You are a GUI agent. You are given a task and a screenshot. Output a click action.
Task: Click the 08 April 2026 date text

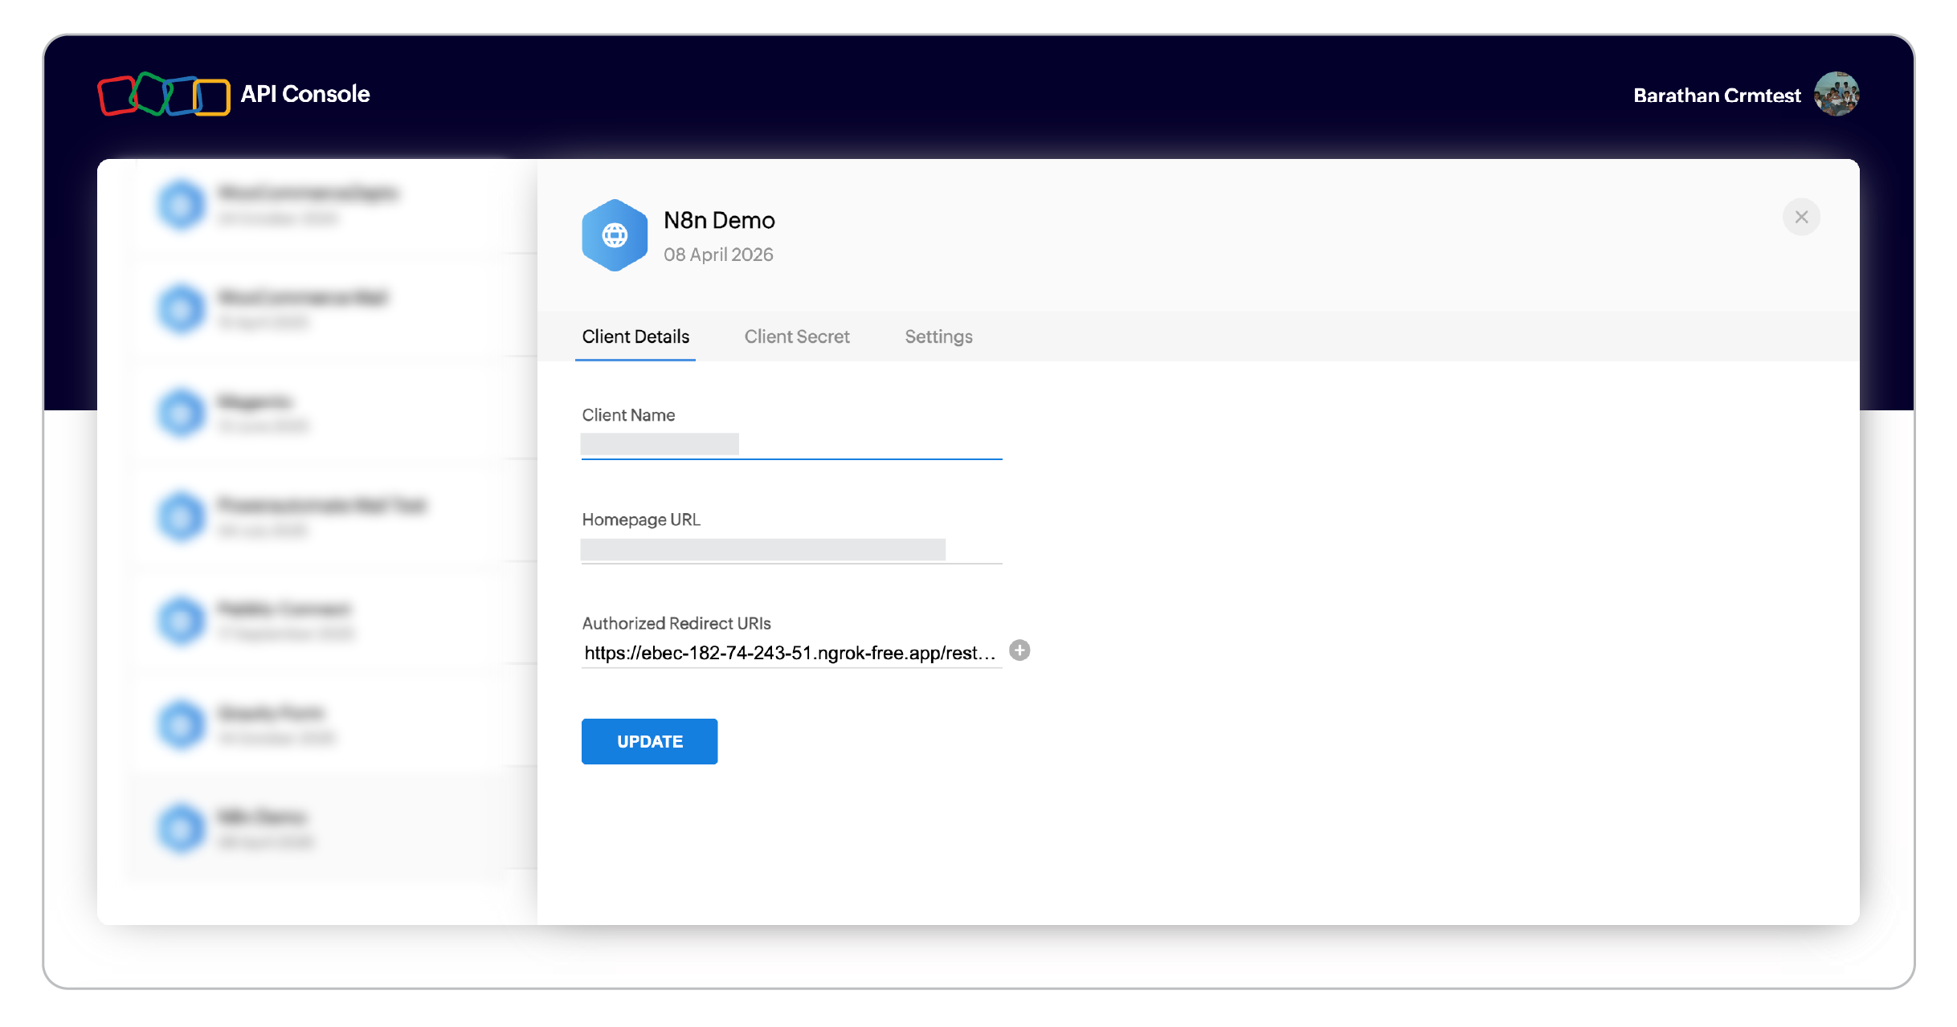pyautogui.click(x=718, y=255)
